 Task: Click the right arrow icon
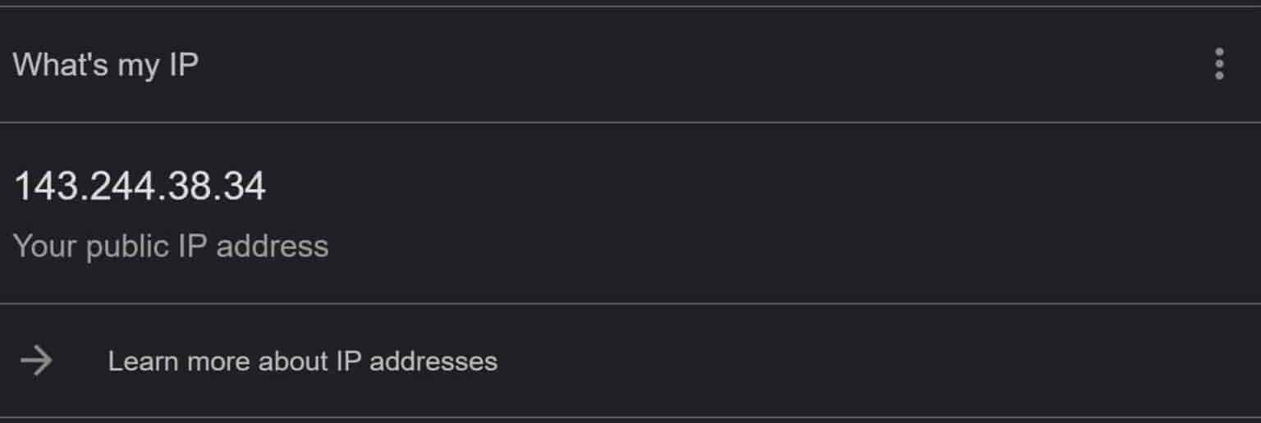pyautogui.click(x=36, y=361)
